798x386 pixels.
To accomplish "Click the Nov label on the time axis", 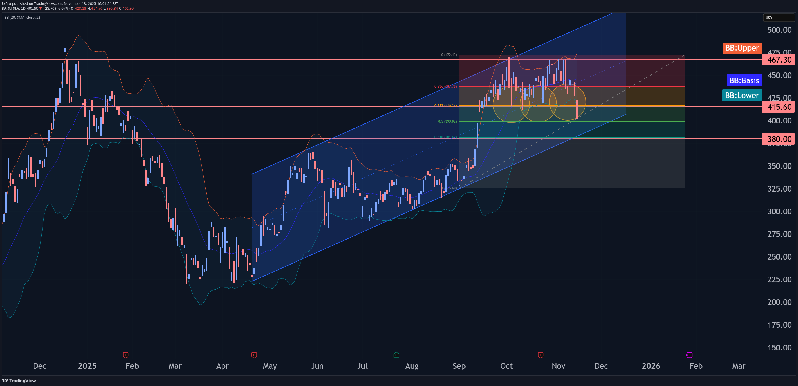I will (558, 366).
